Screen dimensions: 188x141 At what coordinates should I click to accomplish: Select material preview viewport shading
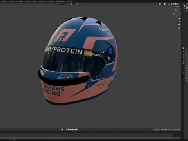tap(175, 4)
